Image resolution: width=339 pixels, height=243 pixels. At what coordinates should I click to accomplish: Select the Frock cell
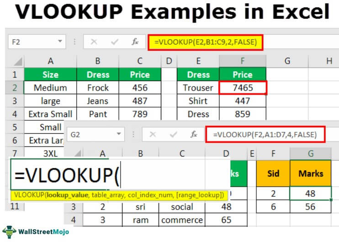98,88
